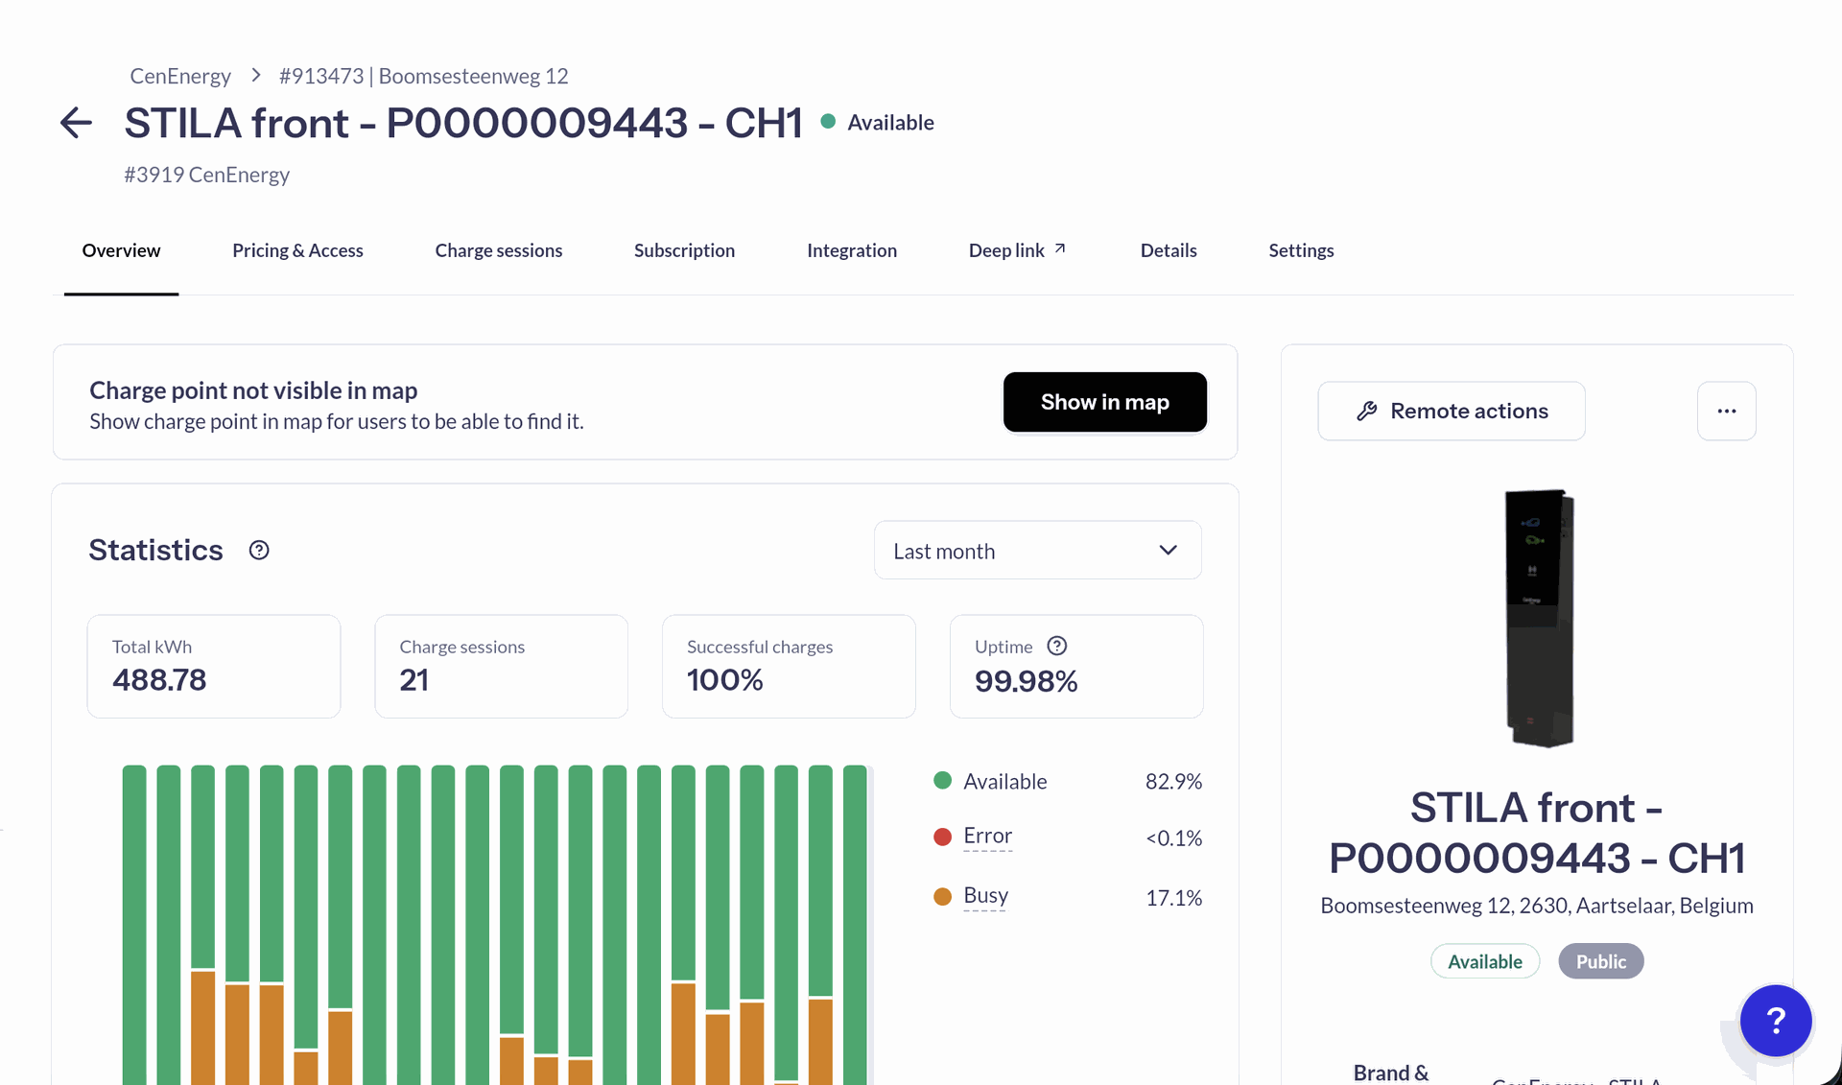Go to the Settings tab

pos(1301,250)
